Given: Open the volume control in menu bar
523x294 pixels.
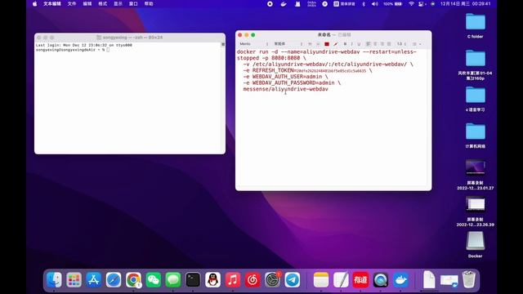Looking at the screenshot, I should click(375, 3).
